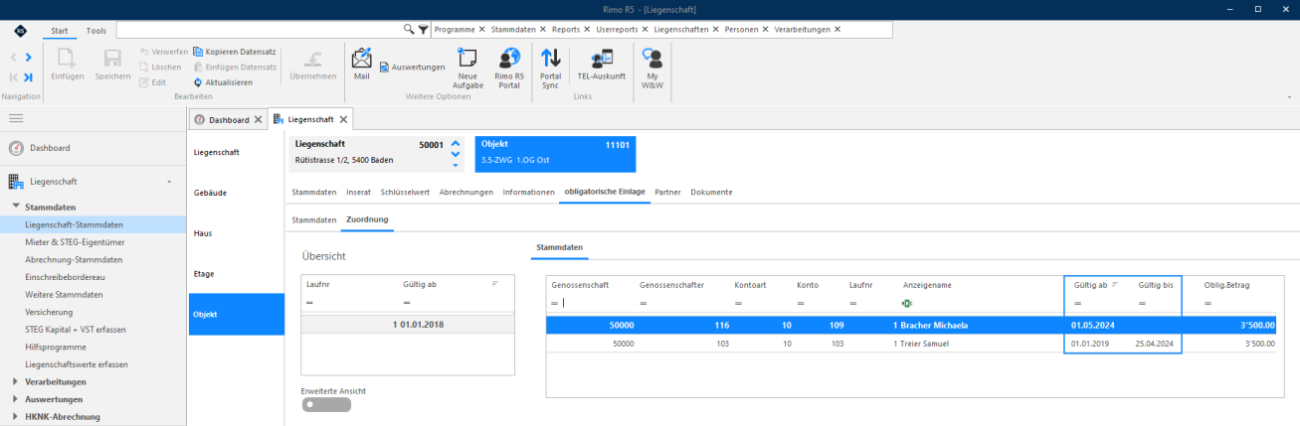Open TEL-Auskunft link
Viewport: 1300px width, 426px height.
coord(601,65)
